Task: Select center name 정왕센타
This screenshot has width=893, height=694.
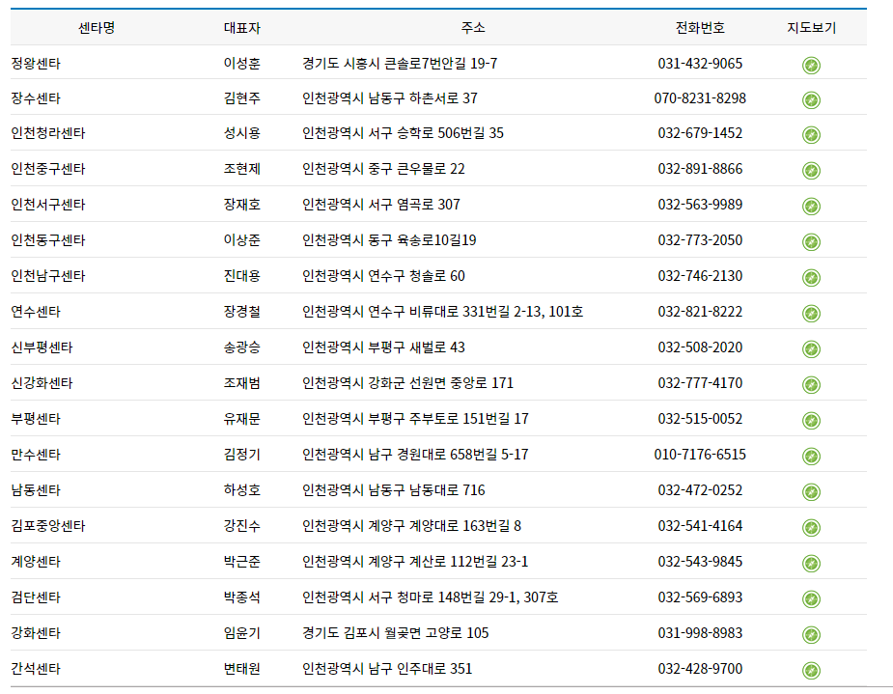Action: point(36,63)
